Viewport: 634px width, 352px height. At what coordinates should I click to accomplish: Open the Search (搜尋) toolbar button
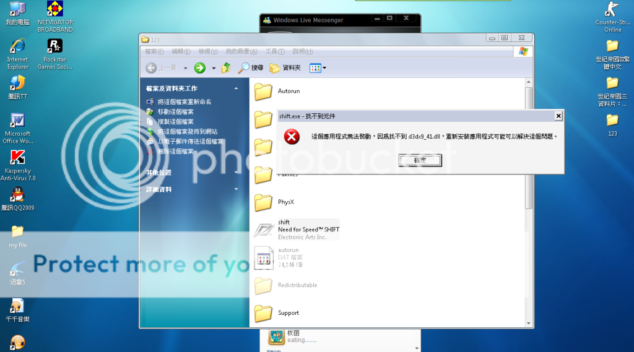[x=251, y=68]
